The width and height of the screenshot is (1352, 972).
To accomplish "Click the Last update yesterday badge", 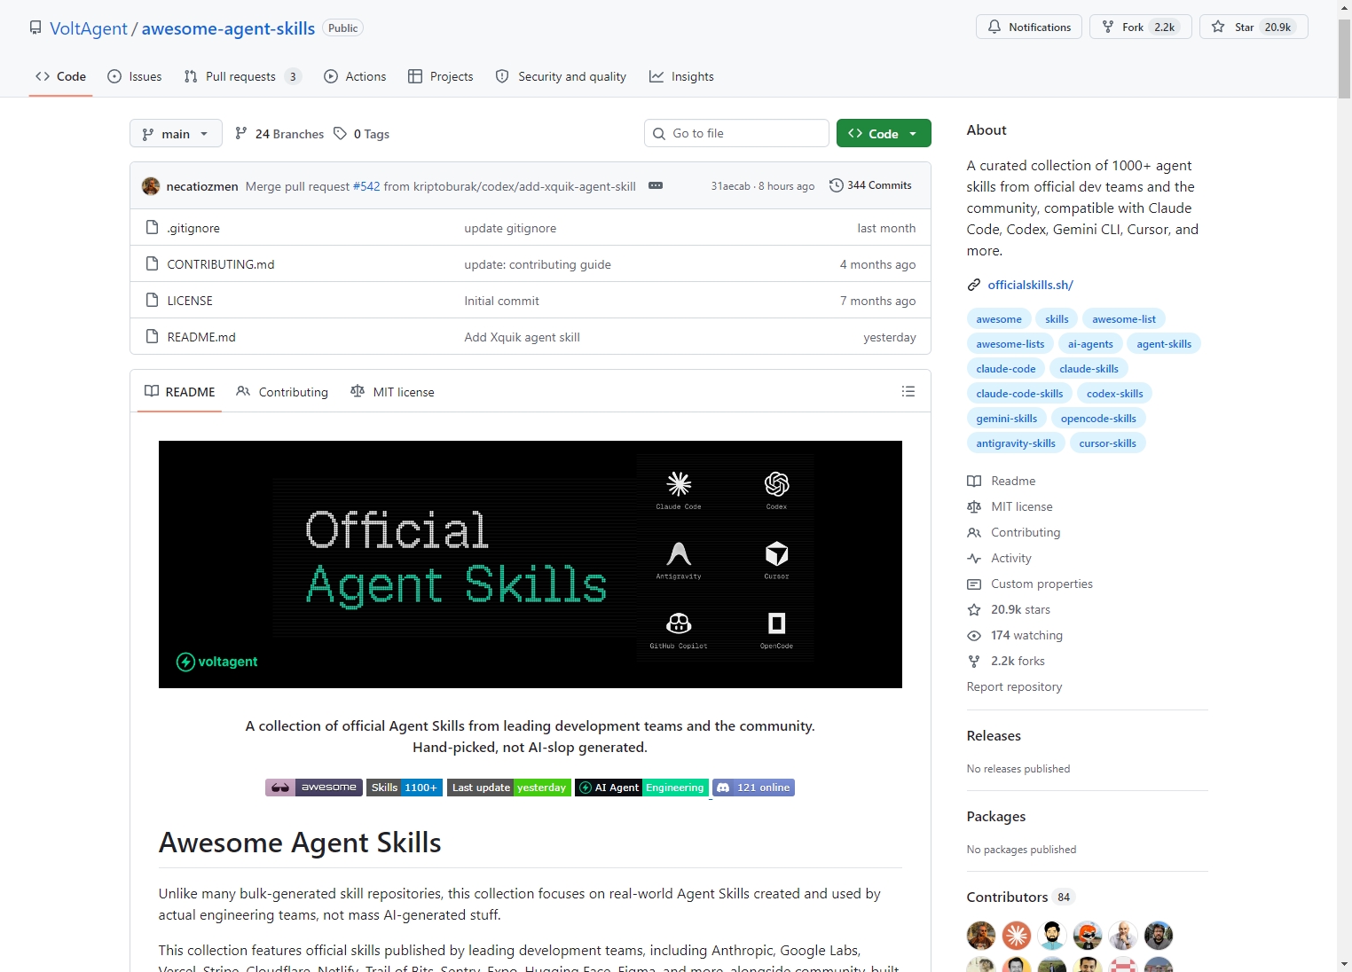I will pos(509,788).
